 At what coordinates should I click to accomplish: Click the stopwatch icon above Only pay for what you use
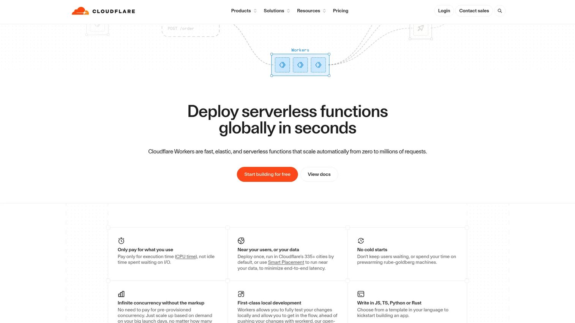click(121, 241)
